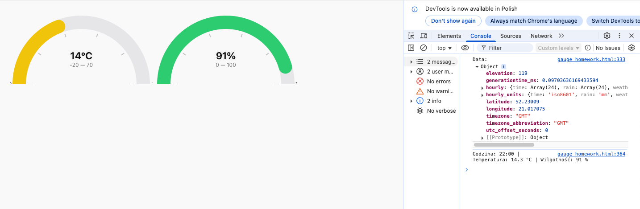
Task: Open the Custom levels dropdown
Action: pyautogui.click(x=558, y=48)
